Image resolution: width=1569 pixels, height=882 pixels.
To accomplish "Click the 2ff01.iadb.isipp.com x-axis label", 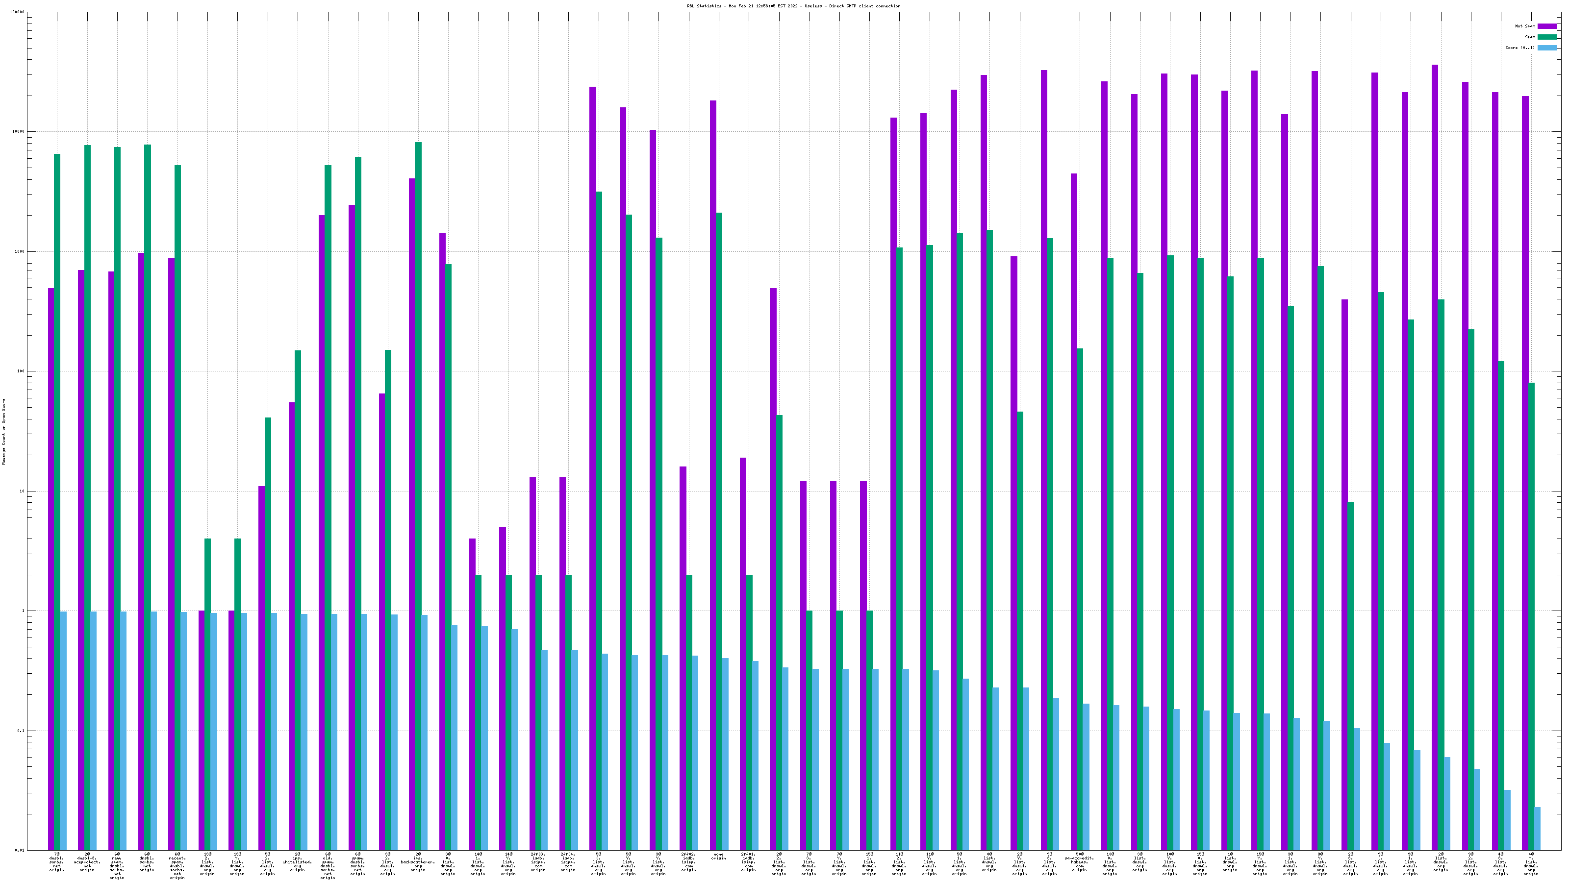I will pyautogui.click(x=749, y=862).
